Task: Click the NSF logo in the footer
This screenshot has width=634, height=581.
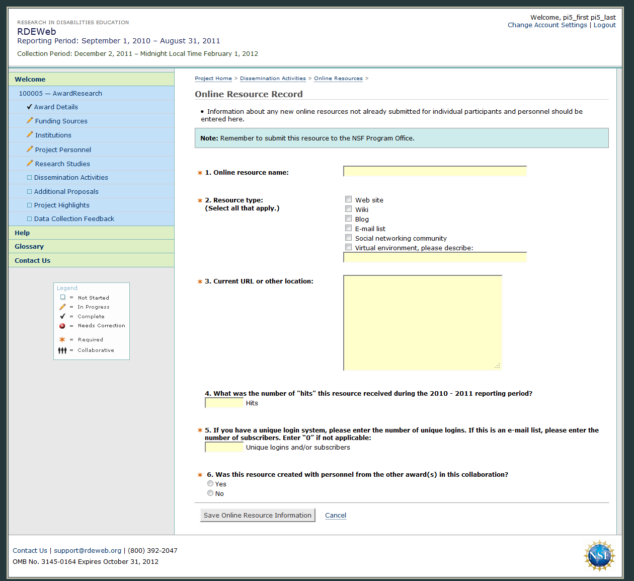Action: pyautogui.click(x=599, y=555)
